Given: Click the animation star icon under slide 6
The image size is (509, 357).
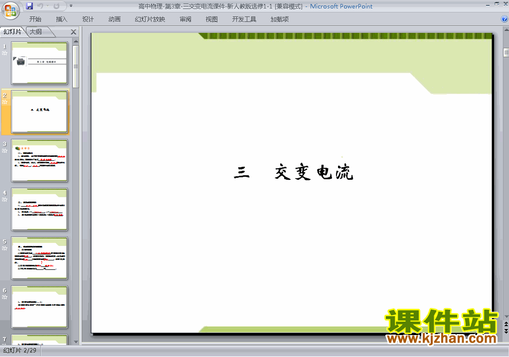Looking at the screenshot, I should pos(4,297).
